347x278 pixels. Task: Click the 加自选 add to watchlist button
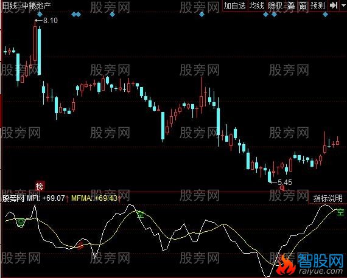coord(235,5)
